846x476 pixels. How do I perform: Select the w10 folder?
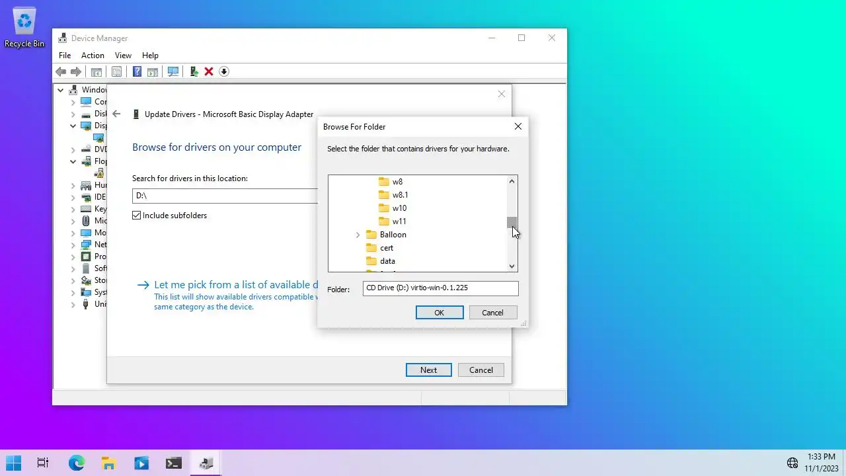point(393,208)
